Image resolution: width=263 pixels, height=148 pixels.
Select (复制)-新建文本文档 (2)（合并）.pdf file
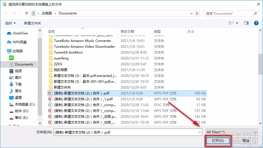[127, 93]
